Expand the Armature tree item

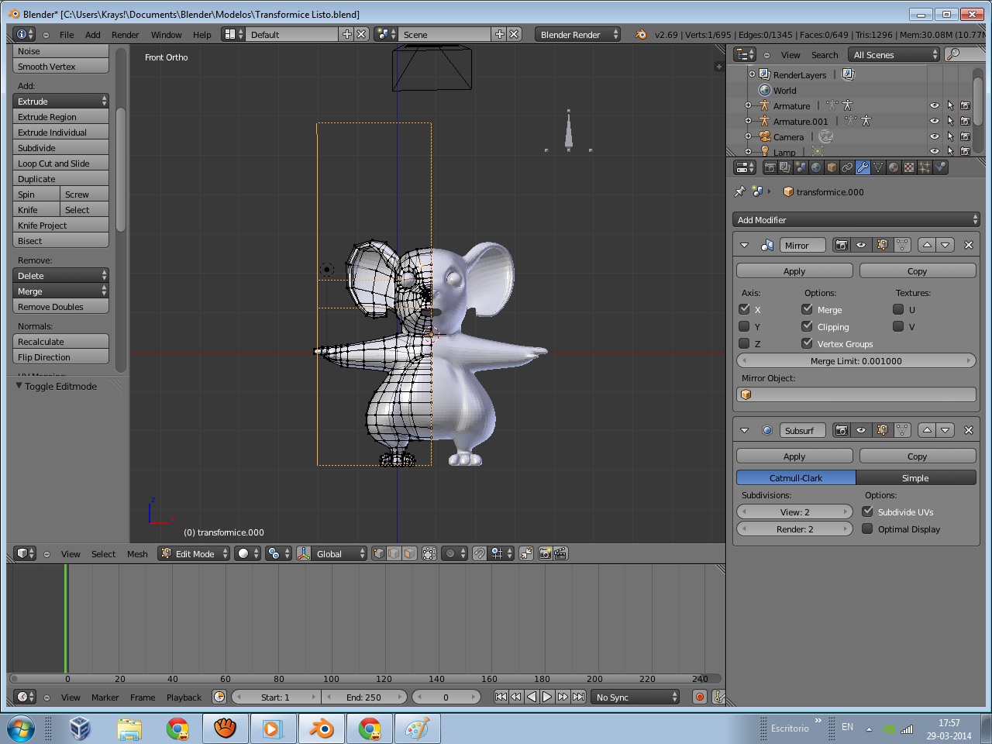click(748, 105)
